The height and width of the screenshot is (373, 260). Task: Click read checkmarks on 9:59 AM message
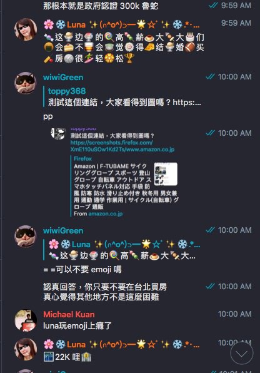tap(213, 5)
